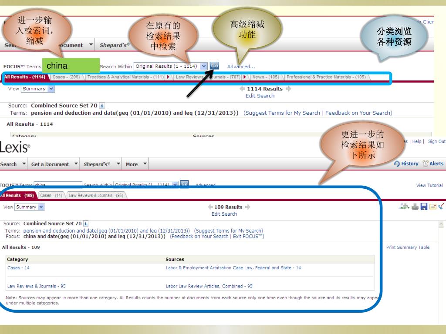Screen dimensions: 446x334
Task: Click the Cases - 14 category link
Action: tap(18, 267)
